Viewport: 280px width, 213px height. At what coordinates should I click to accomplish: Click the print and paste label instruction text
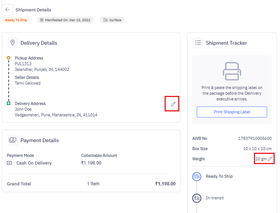[x=232, y=93]
